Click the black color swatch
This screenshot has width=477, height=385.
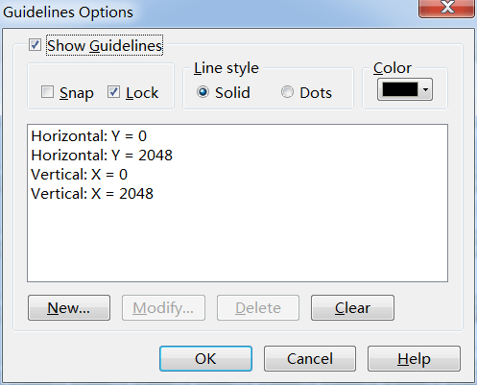pos(400,89)
